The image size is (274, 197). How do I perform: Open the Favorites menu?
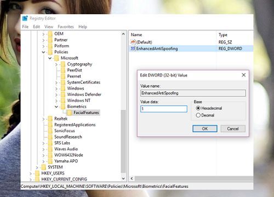pyautogui.click(x=66, y=27)
